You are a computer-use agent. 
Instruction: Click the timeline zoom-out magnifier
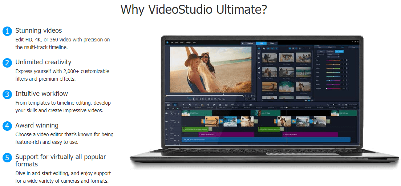328,105
